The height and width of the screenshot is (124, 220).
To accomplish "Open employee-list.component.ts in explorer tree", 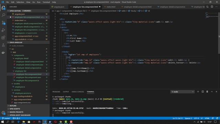I will 27,81.
